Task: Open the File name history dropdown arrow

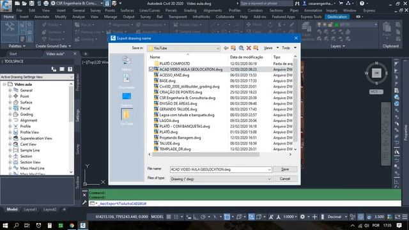Action: point(269,169)
